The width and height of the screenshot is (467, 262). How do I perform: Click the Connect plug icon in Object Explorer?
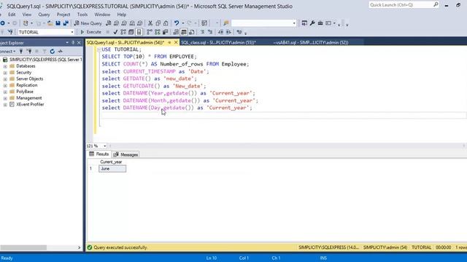click(x=21, y=52)
